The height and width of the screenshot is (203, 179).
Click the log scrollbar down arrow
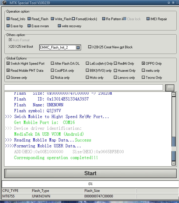[173, 163]
